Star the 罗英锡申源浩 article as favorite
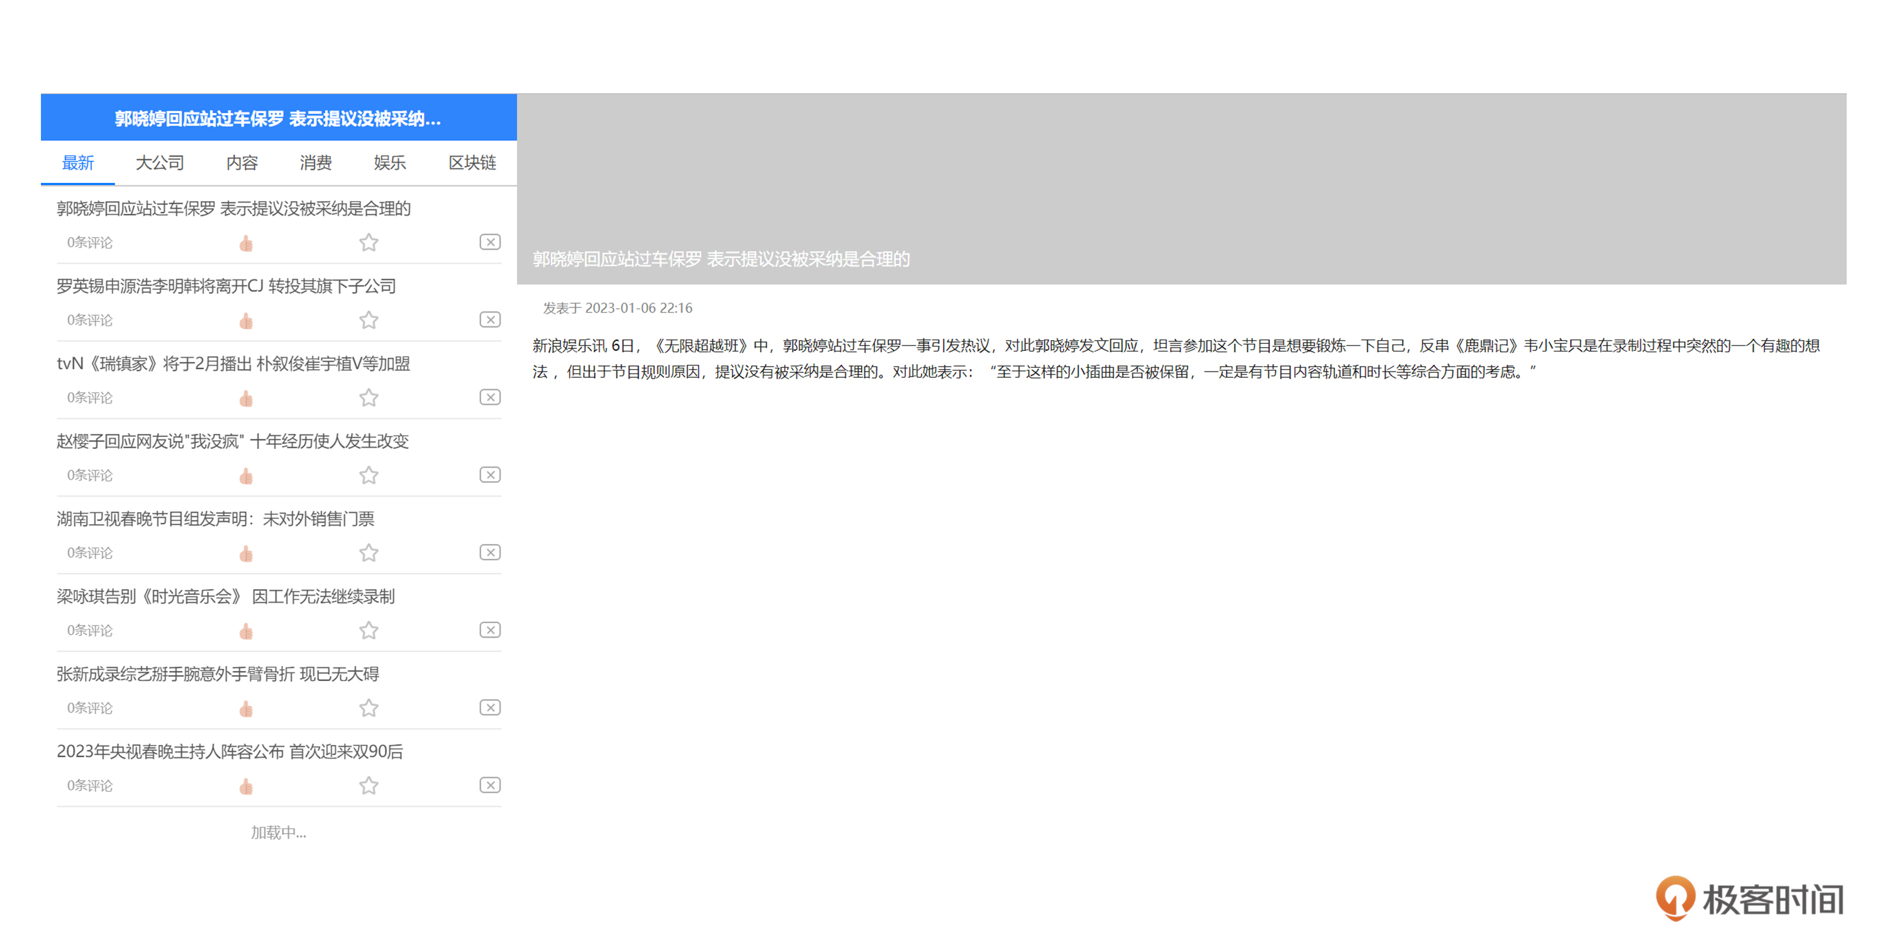Viewport: 1887px width, 952px height. coord(369,321)
